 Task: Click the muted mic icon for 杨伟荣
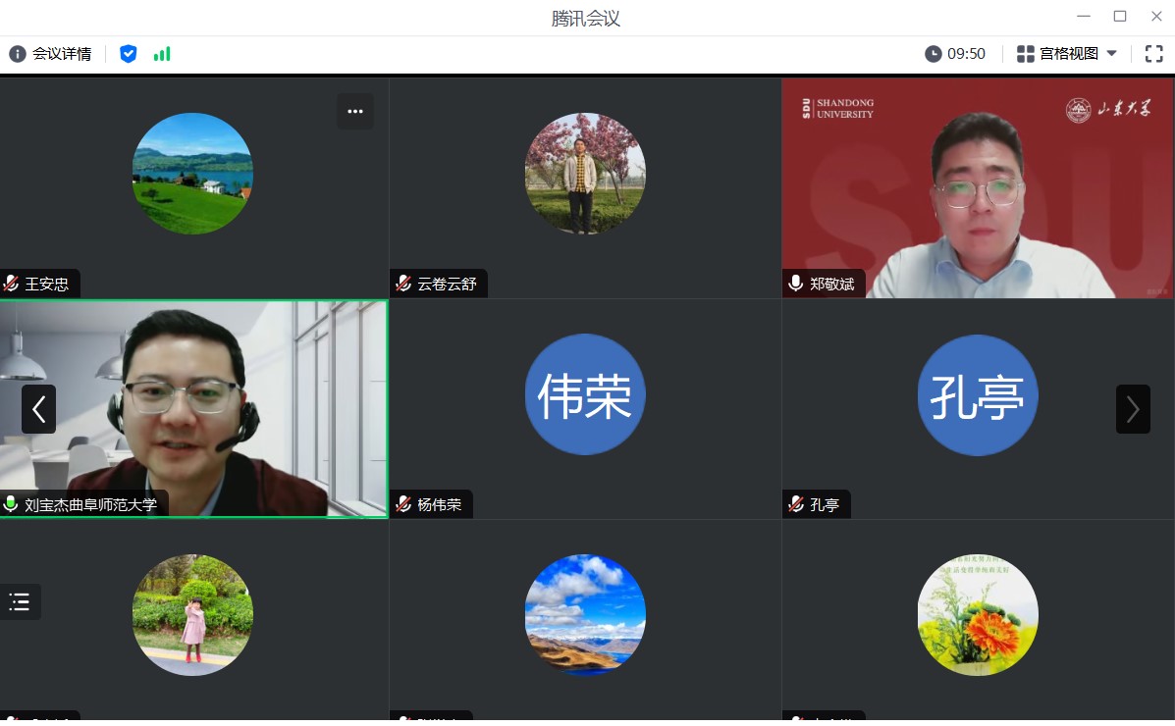coord(403,505)
